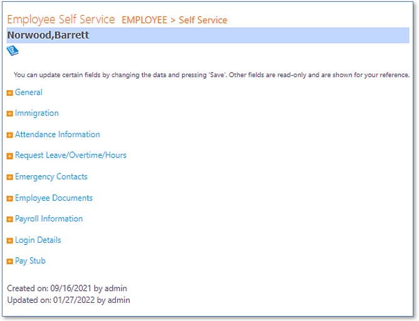
Task: Expand Pay Stub plus icon
Action: click(x=9, y=262)
